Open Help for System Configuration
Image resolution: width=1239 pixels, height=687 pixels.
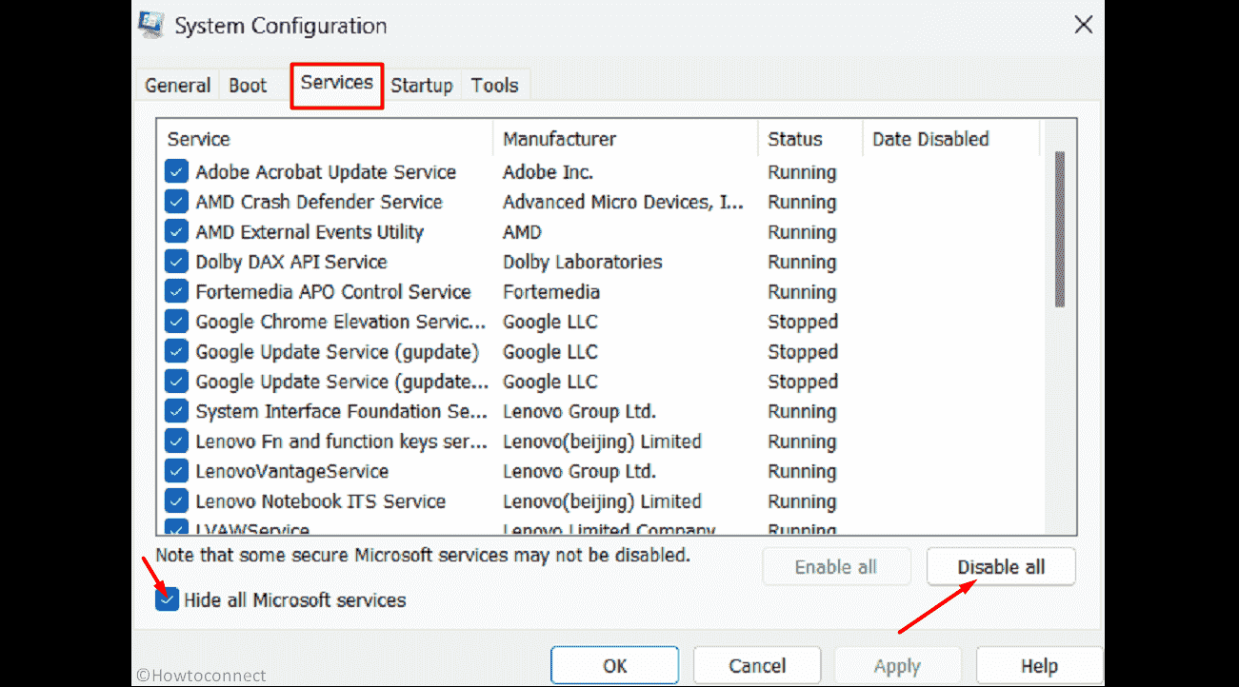tap(1039, 666)
